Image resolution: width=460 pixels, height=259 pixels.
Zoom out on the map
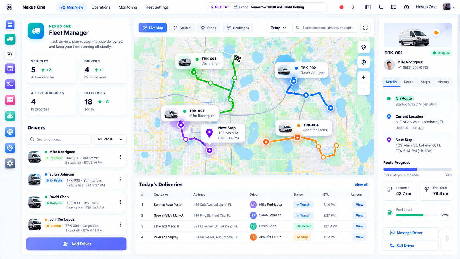(x=363, y=89)
